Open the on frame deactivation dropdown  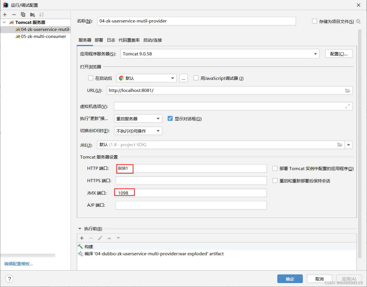click(138, 131)
